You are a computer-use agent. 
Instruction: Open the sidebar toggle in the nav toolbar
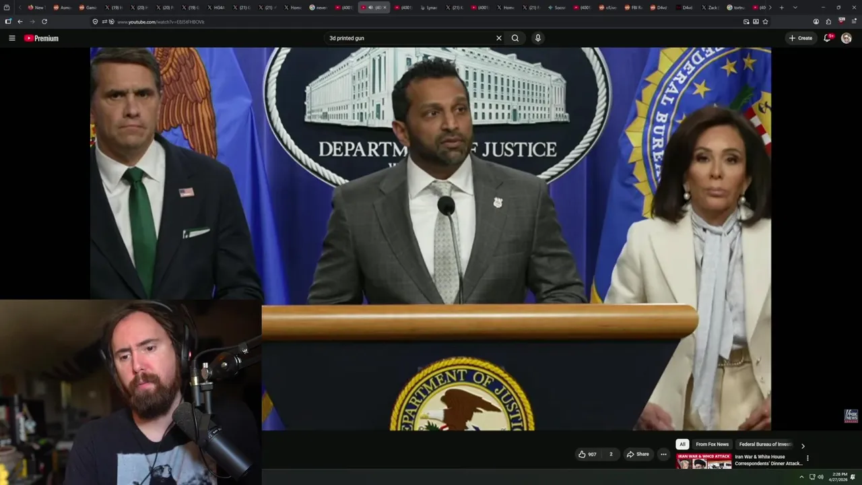pyautogui.click(x=8, y=22)
